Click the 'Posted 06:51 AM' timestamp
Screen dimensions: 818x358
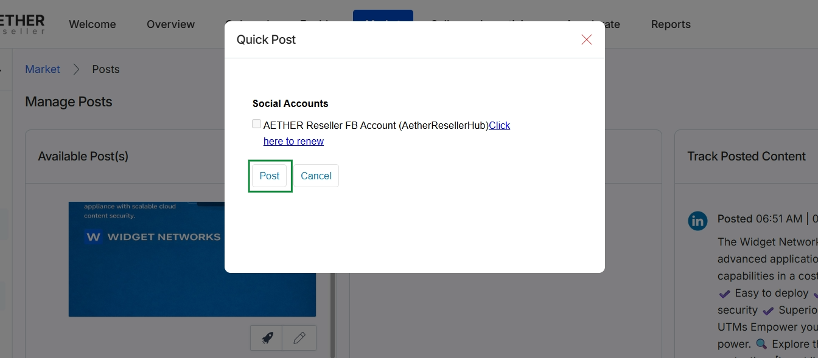pyautogui.click(x=760, y=219)
